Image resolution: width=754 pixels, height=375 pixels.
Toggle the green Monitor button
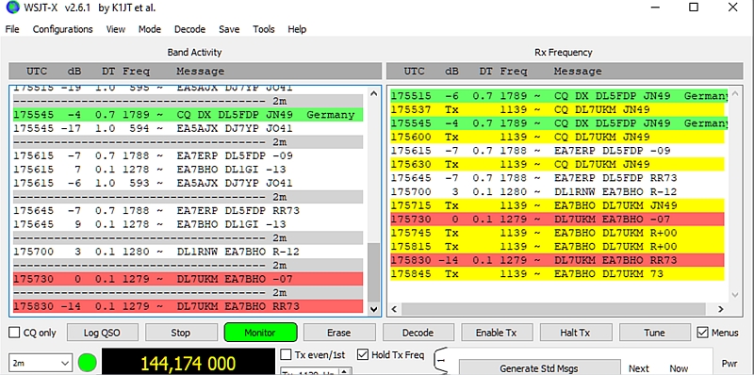tap(260, 333)
